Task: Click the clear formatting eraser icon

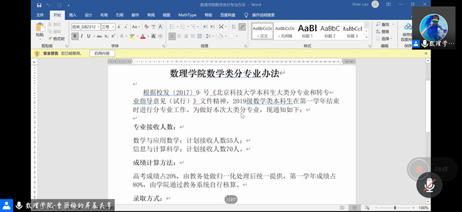Action: tap(146, 27)
